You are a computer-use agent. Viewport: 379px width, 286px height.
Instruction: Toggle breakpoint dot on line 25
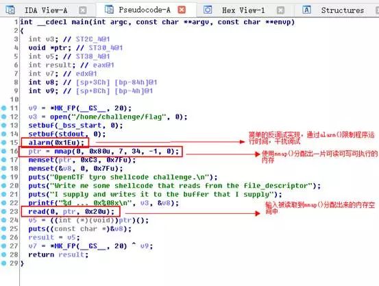pyautogui.click(x=3, y=228)
